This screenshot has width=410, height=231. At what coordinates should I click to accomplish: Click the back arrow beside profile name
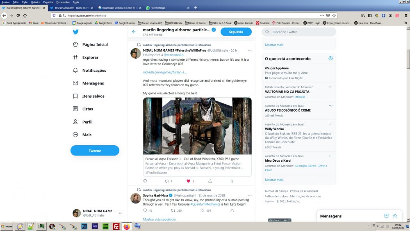pos(134,32)
